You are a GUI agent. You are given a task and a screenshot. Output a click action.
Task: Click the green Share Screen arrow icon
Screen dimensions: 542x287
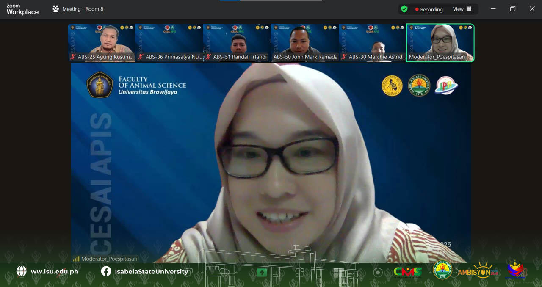262,273
